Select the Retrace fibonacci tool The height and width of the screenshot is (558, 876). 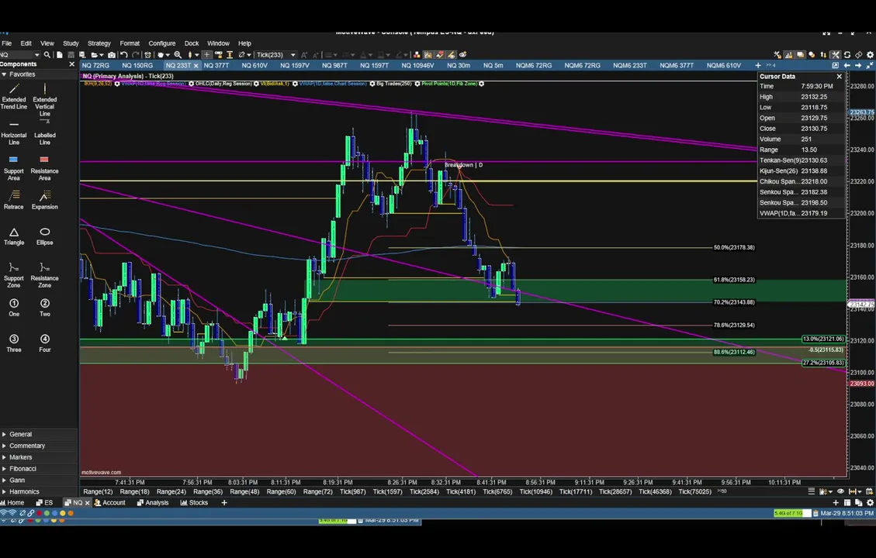tap(14, 200)
